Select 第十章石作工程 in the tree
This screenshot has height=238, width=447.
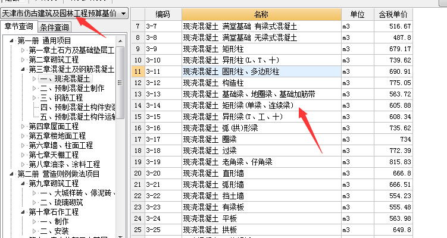(54, 212)
